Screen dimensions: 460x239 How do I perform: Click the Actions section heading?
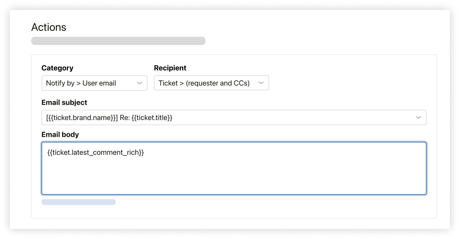coord(49,27)
